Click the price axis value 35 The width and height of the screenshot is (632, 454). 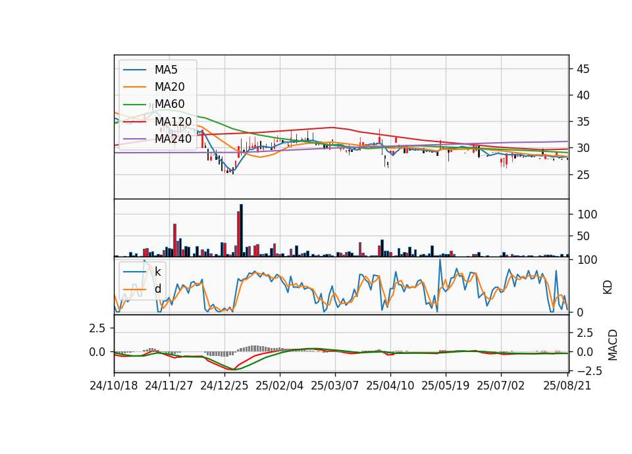[x=583, y=122]
